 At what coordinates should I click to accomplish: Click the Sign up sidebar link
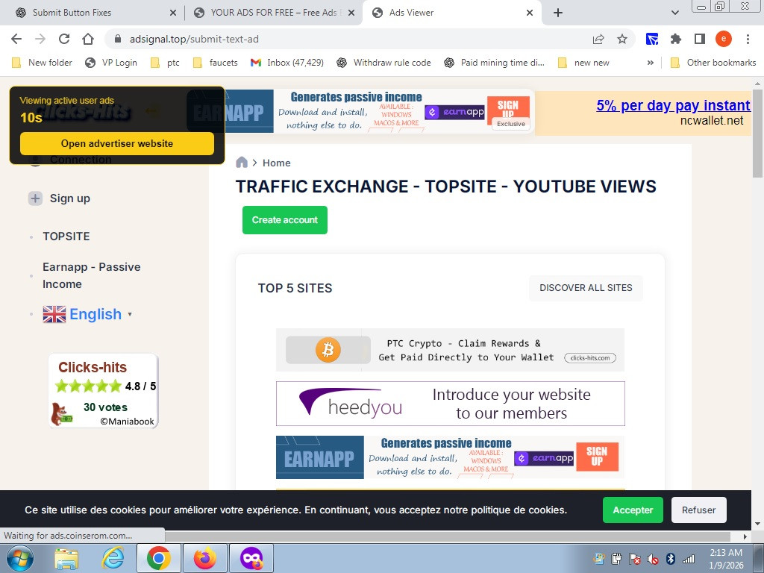tap(69, 198)
